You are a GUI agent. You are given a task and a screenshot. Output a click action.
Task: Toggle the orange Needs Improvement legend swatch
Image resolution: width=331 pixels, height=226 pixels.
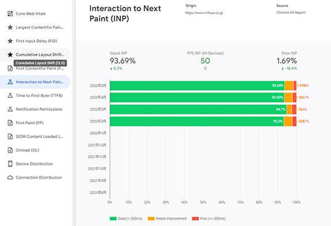tap(151, 218)
